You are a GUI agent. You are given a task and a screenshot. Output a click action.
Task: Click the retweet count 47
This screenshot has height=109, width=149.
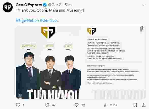coord(54,105)
